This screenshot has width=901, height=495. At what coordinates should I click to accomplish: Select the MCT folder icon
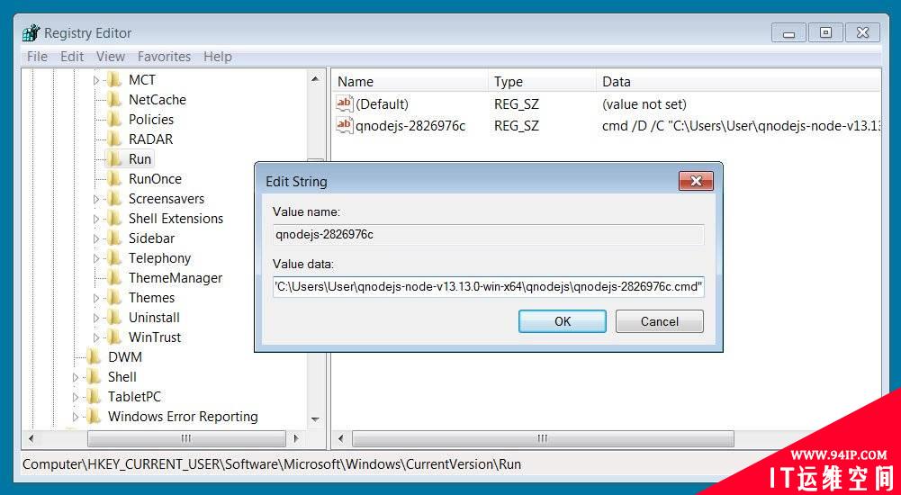pos(114,80)
